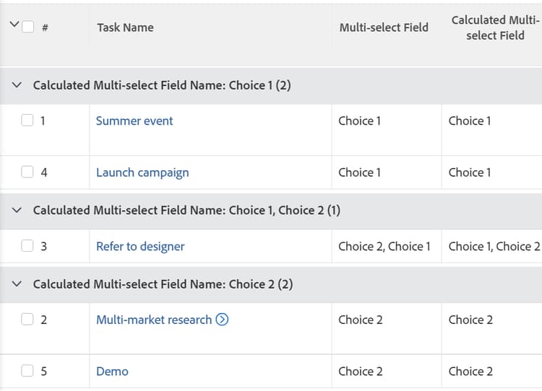The height and width of the screenshot is (391, 542).
Task: Open the Demo task link
Action: pos(112,372)
